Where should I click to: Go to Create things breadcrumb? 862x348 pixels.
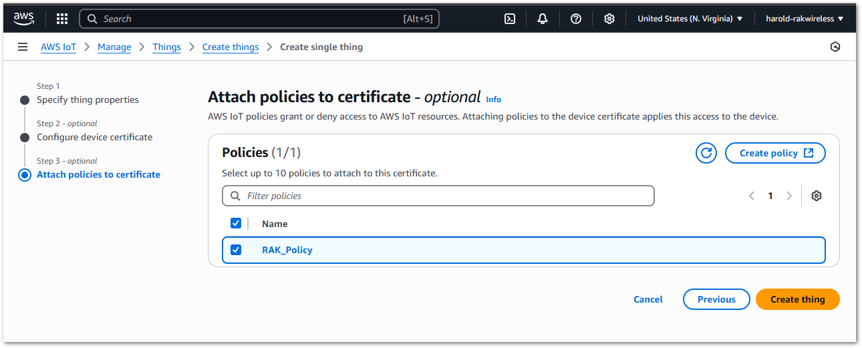231,47
